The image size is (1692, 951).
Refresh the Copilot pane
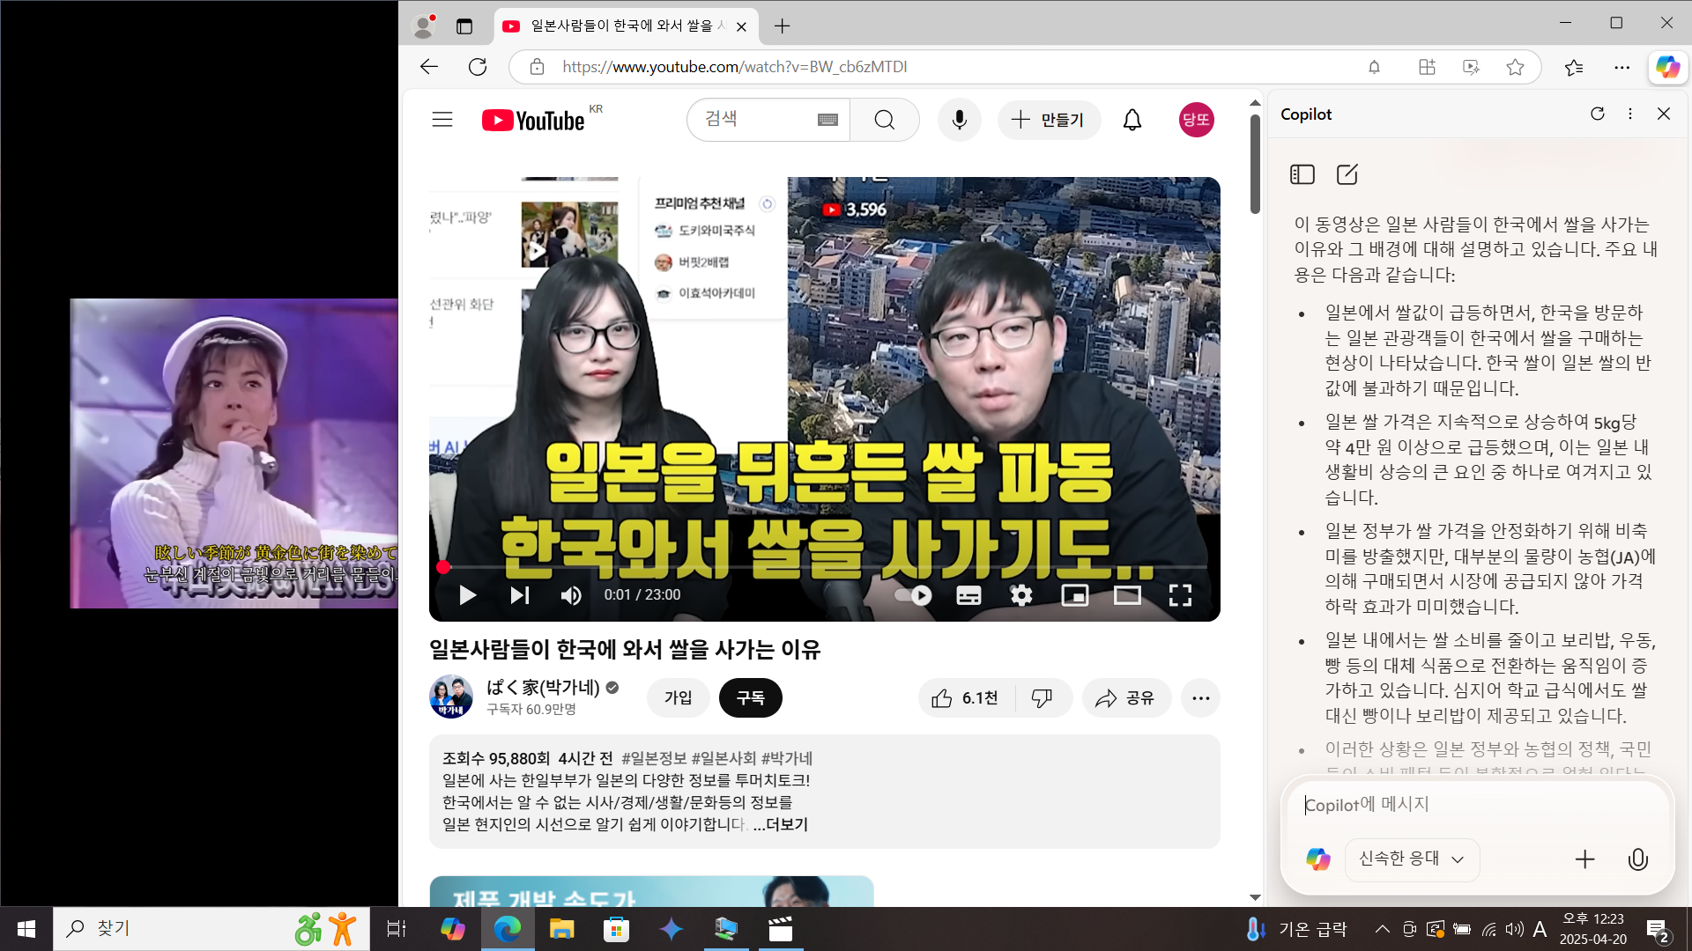click(x=1597, y=114)
